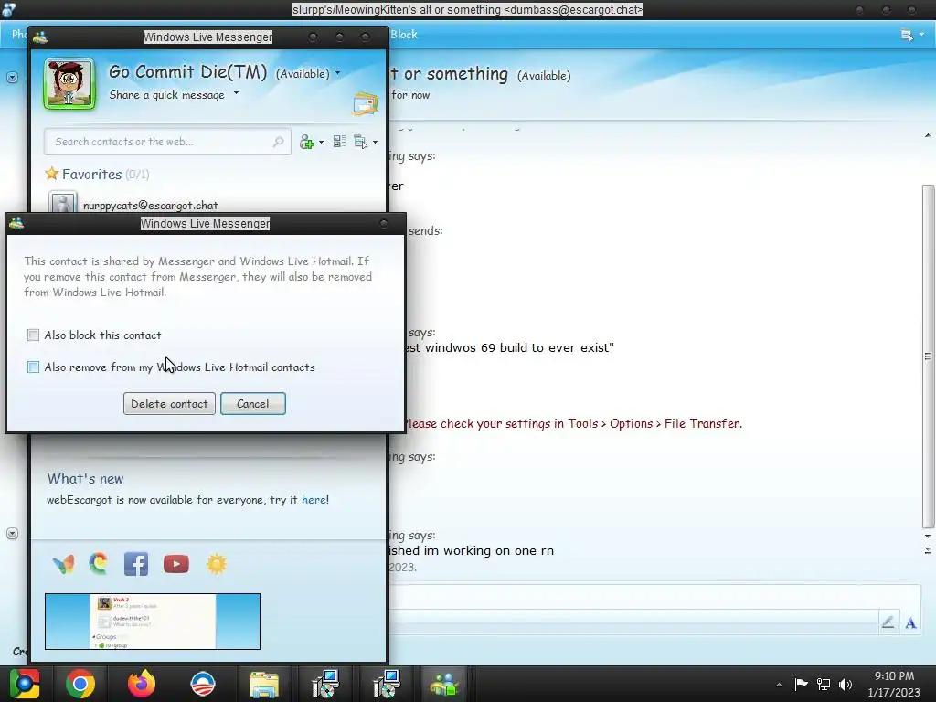Click the Facebook icon in Messenger
This screenshot has width=936, height=702.
point(136,564)
